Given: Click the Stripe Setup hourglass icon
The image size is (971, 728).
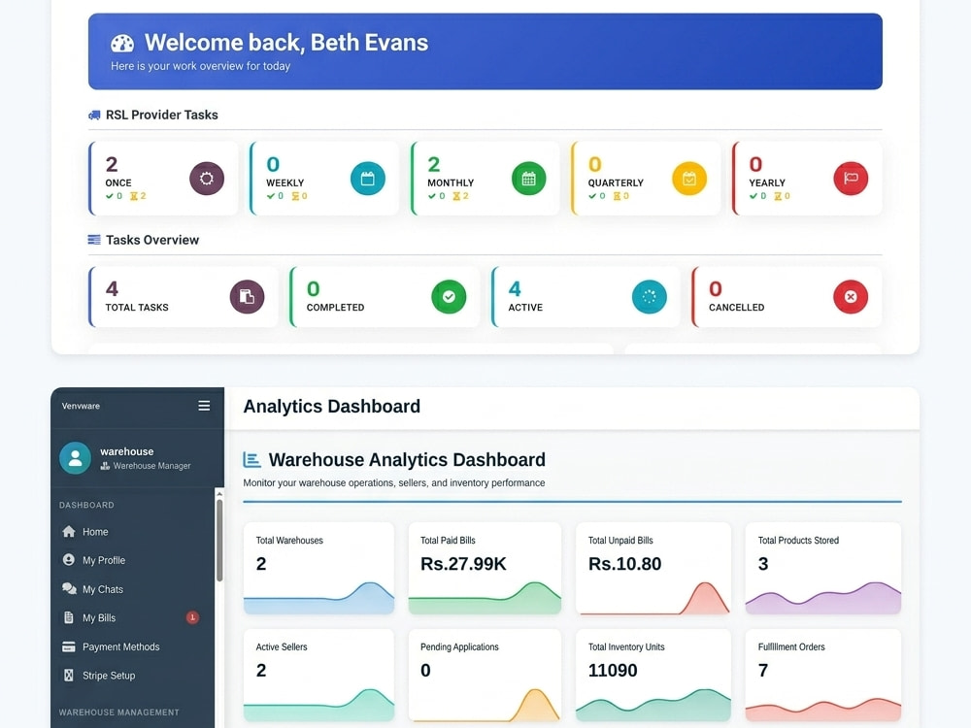Looking at the screenshot, I should 69,676.
